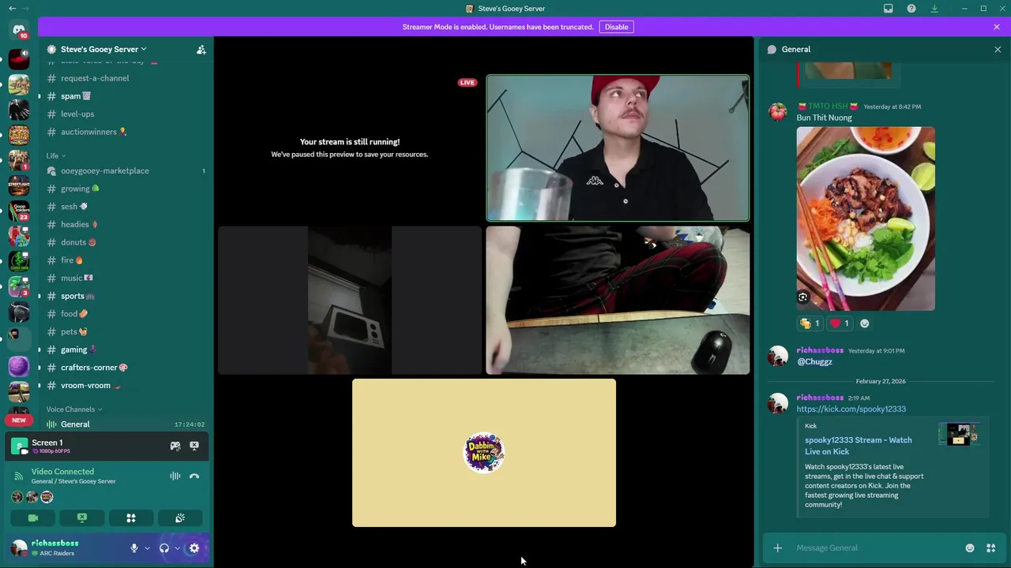Add reaction smiley under food image
Viewport: 1011px width, 568px height.
[x=864, y=323]
